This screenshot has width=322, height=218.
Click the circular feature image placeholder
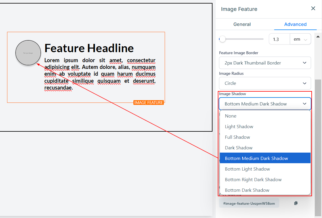[x=28, y=53]
